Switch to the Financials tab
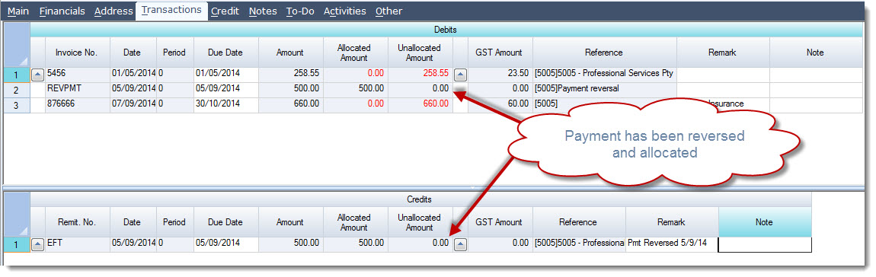 pyautogui.click(x=62, y=11)
